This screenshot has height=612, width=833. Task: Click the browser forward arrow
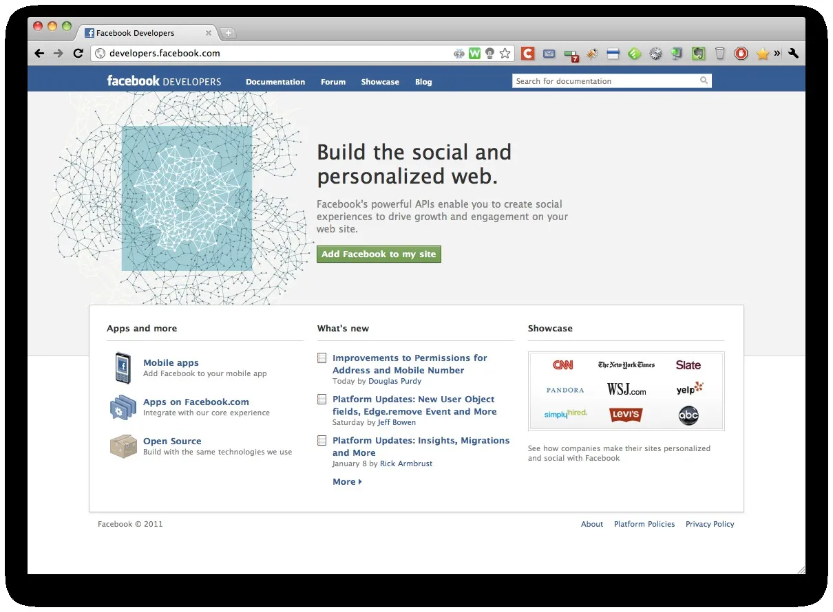[59, 54]
